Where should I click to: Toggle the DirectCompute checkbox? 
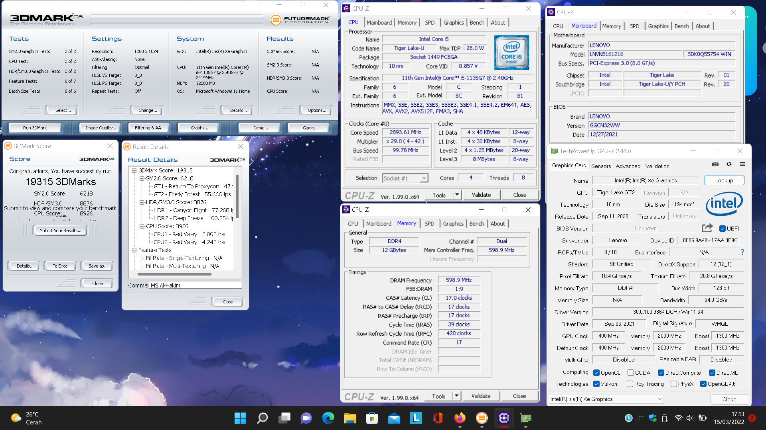coord(661,373)
